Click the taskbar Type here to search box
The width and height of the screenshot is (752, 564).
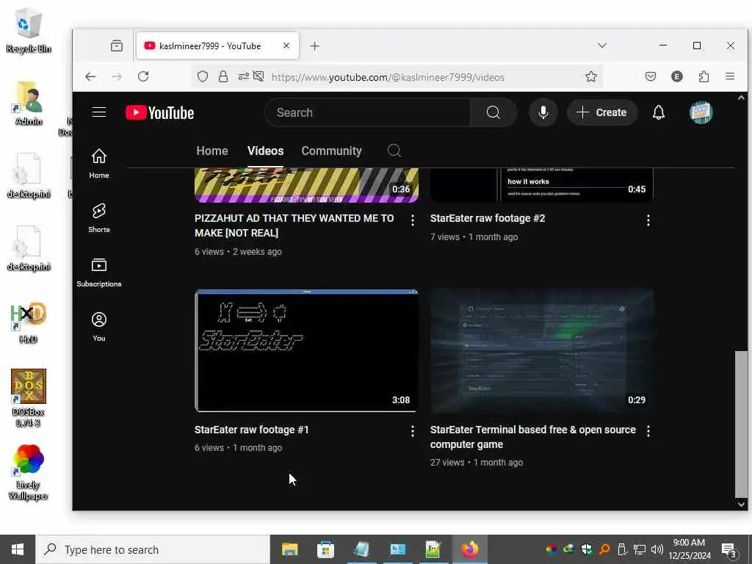click(153, 549)
